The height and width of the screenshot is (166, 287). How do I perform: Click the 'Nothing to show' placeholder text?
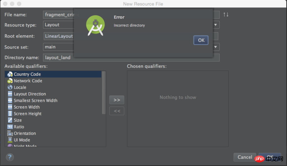178,97
